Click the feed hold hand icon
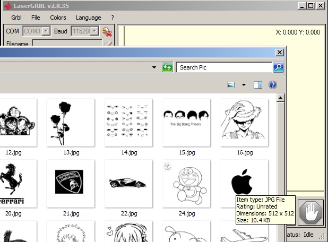This screenshot has width=328, height=242. (x=310, y=214)
